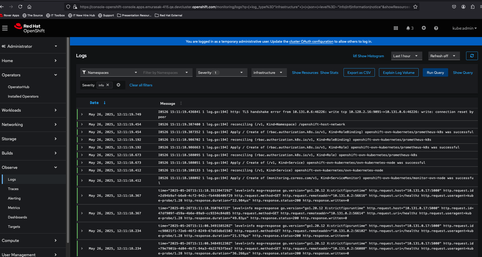Open Traces under Observe
The image size is (482, 257).
coord(13,189)
